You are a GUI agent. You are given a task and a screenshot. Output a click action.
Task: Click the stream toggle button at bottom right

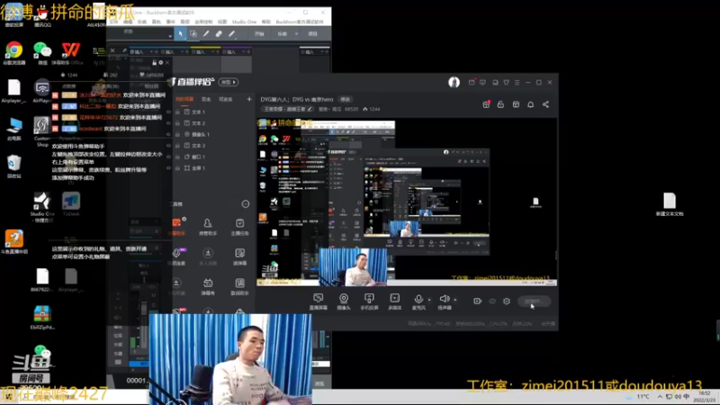coord(534,301)
